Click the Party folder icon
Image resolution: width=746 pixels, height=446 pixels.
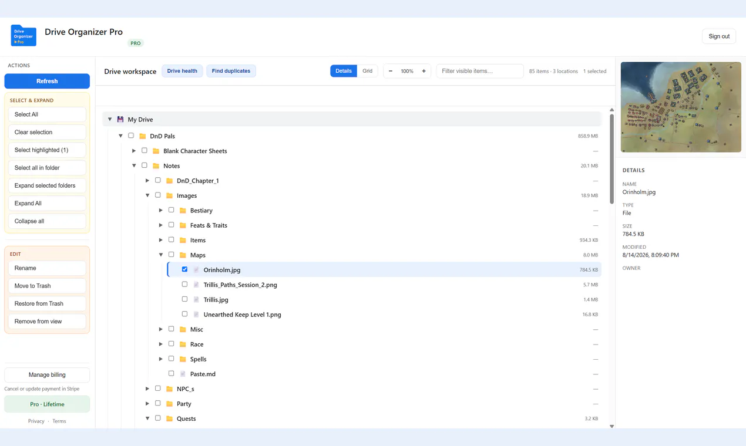(170, 404)
